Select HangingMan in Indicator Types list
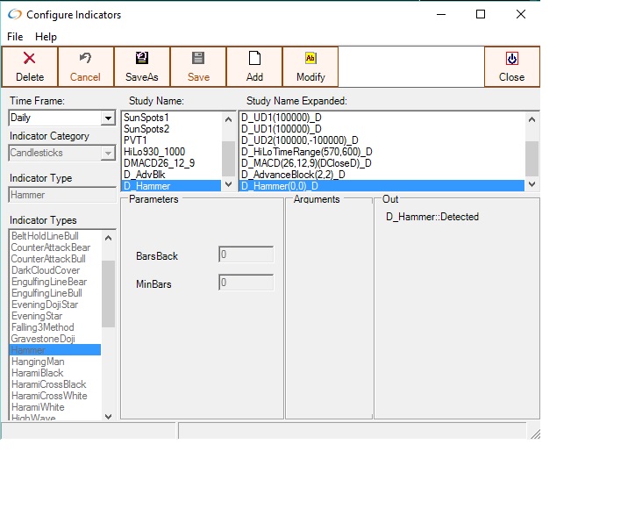This screenshot has height=516, width=635. pyautogui.click(x=36, y=362)
